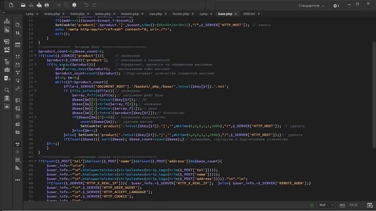Collapse the if block at line 33
Screen dimensions: 376x211
[36, 117]
